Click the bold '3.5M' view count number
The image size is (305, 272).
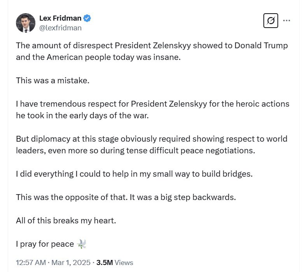pos(105,263)
